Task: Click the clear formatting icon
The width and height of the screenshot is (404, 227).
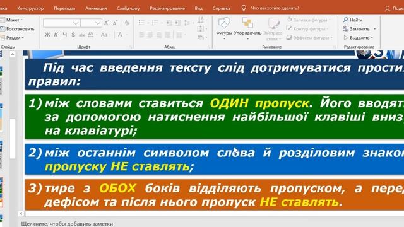Action: point(127,23)
